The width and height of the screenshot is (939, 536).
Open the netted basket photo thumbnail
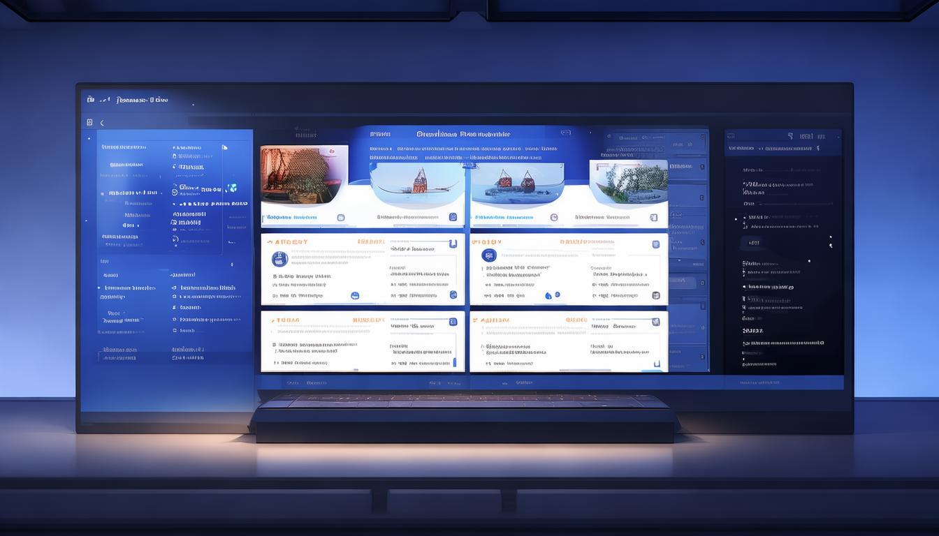[x=305, y=175]
